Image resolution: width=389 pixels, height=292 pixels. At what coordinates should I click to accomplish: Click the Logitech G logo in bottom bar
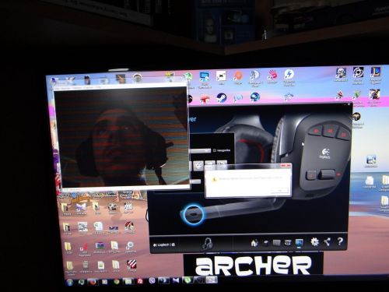[x=164, y=245]
